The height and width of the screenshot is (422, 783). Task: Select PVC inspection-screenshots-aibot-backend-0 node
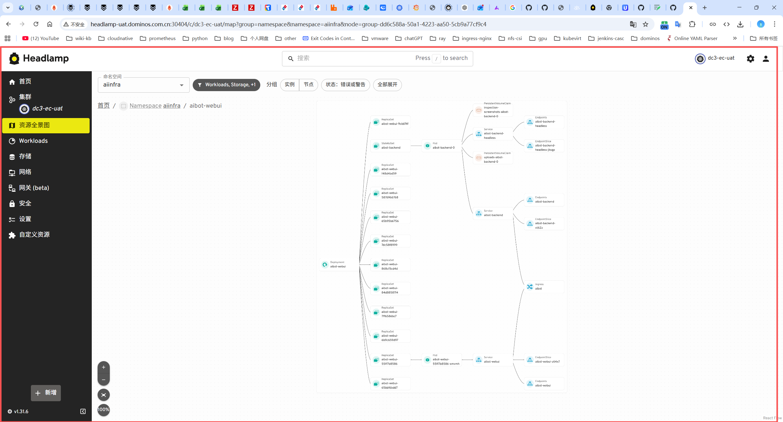pyautogui.click(x=493, y=110)
